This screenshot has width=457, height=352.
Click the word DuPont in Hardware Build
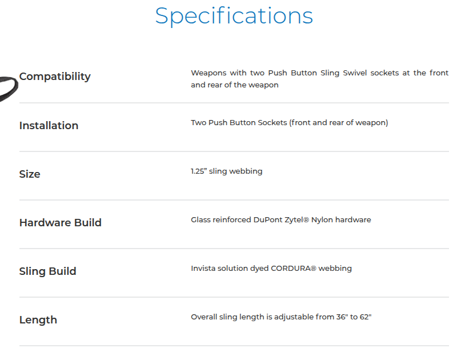268,220
